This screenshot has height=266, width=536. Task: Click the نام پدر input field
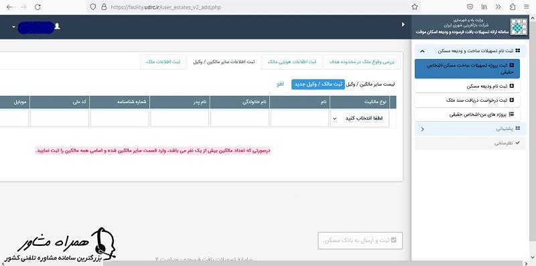[x=180, y=119]
